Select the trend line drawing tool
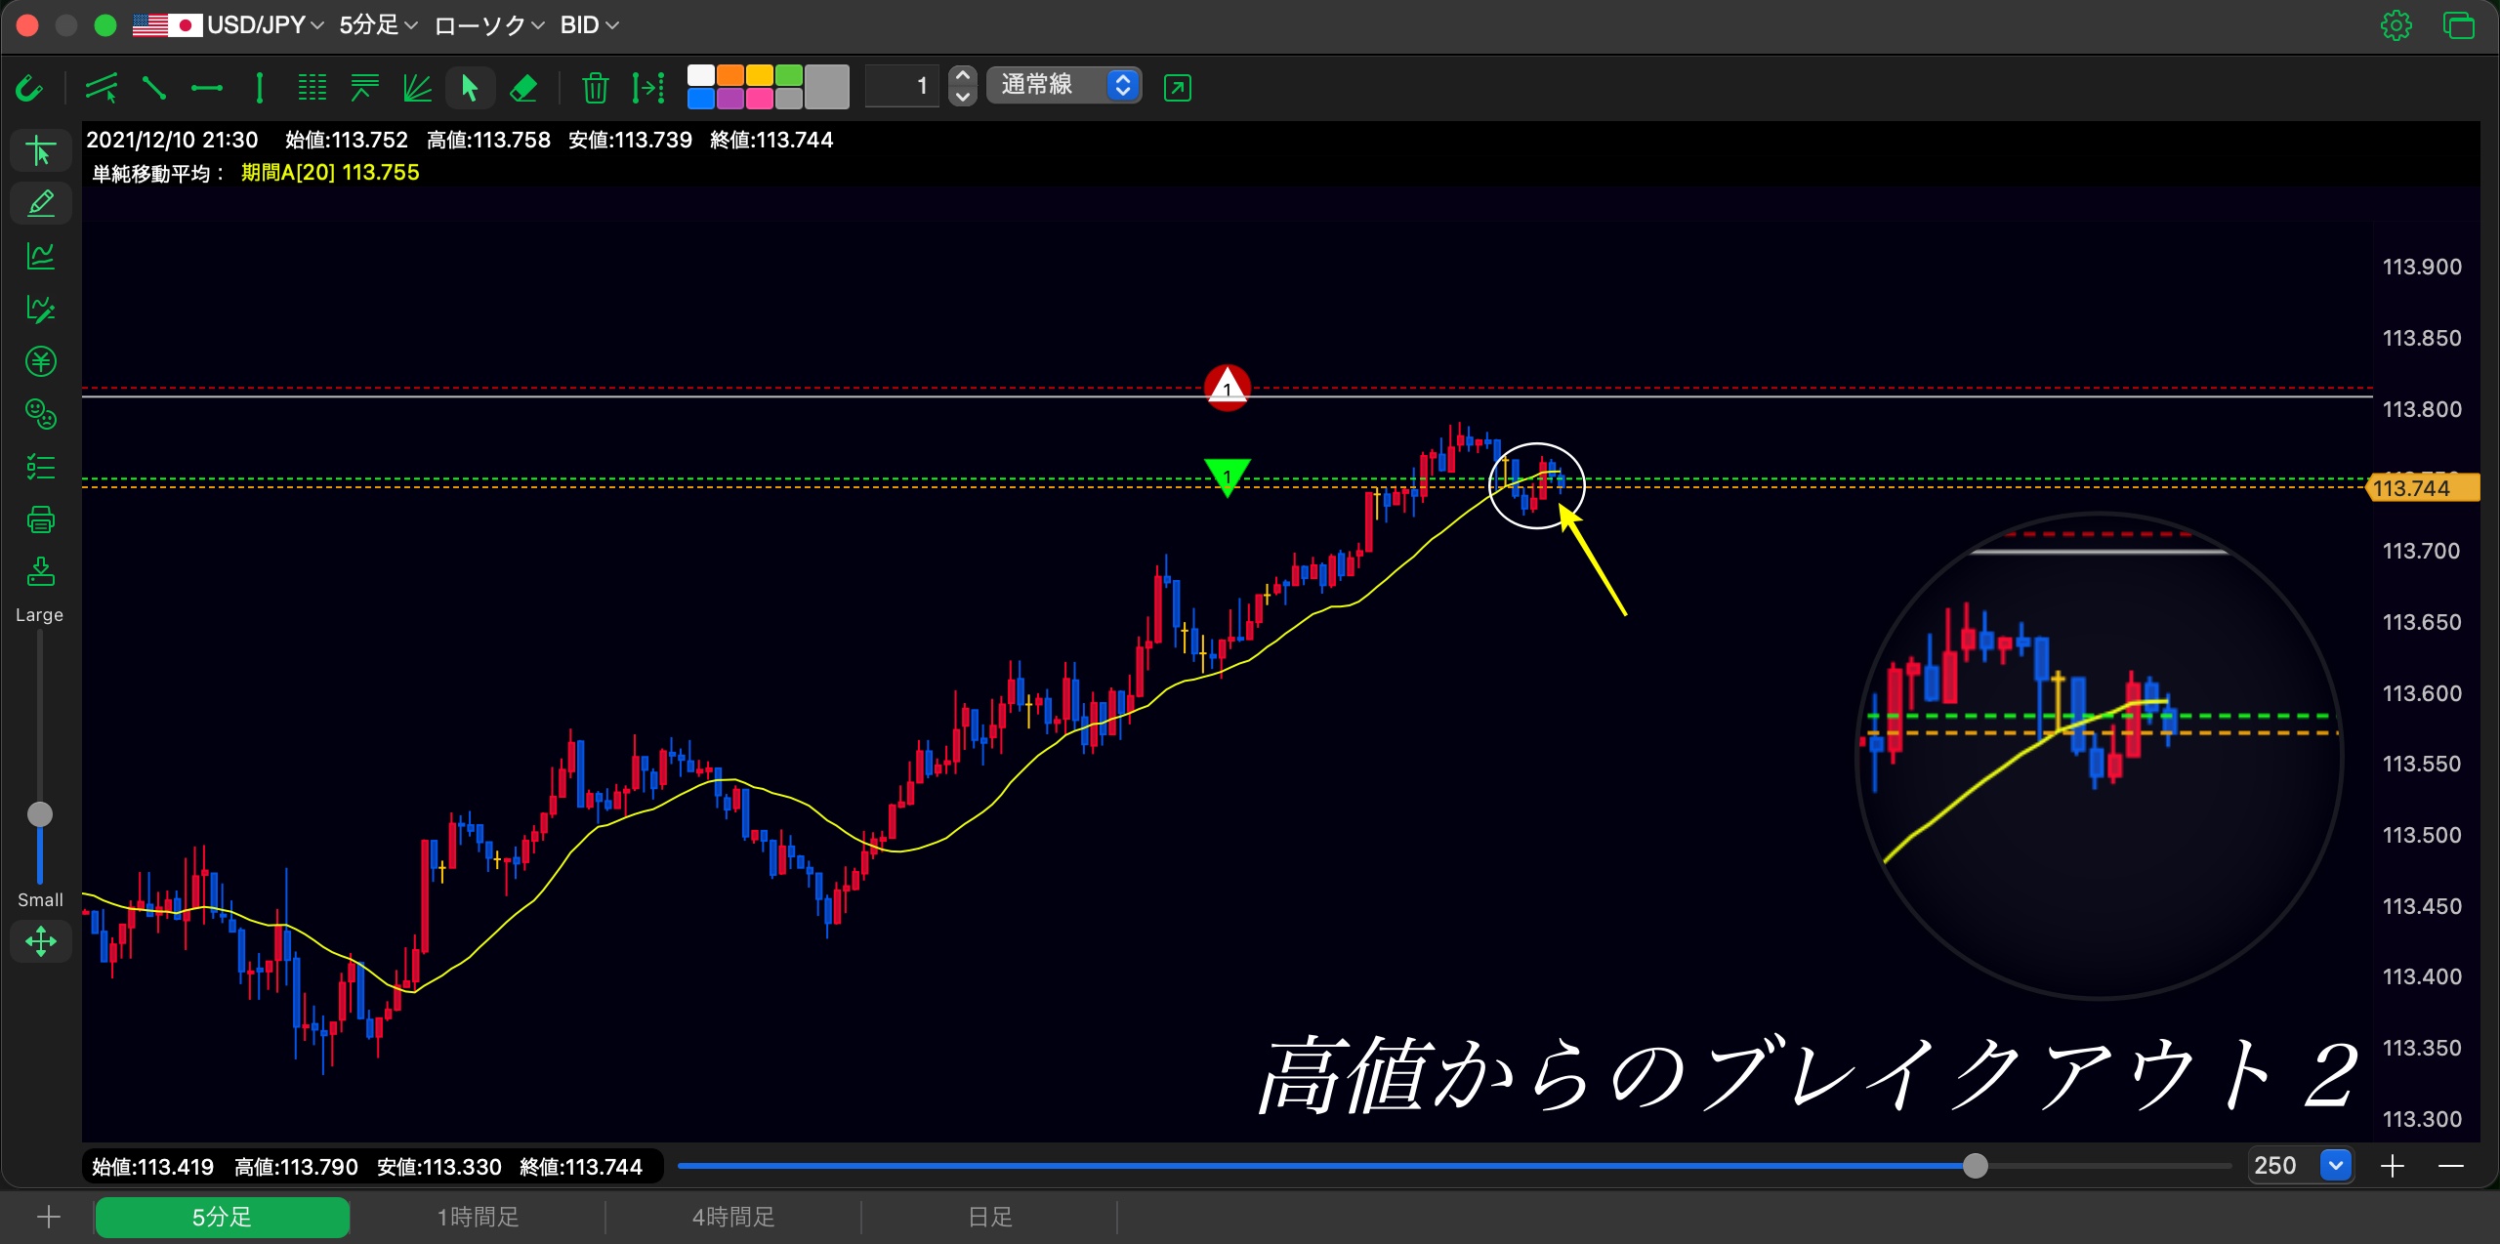The image size is (2500, 1244). pos(153,88)
